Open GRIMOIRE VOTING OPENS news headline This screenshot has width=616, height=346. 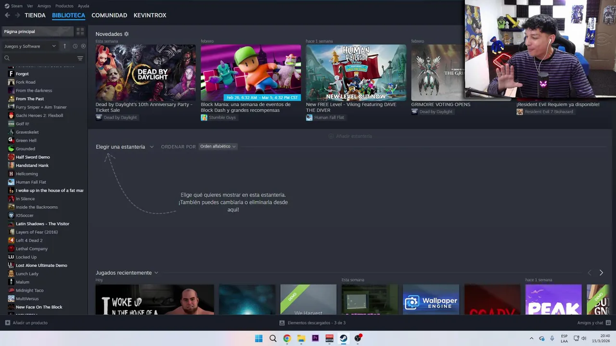click(441, 104)
